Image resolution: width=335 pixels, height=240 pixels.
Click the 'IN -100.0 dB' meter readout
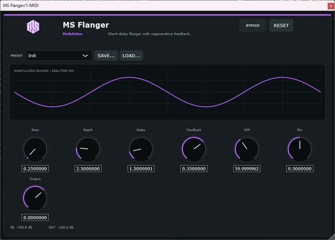pos(21,227)
